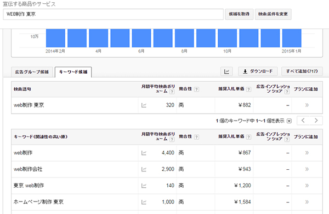The image size is (329, 214).
Task: Click the 4,400 search volume value
Action: pos(168,153)
